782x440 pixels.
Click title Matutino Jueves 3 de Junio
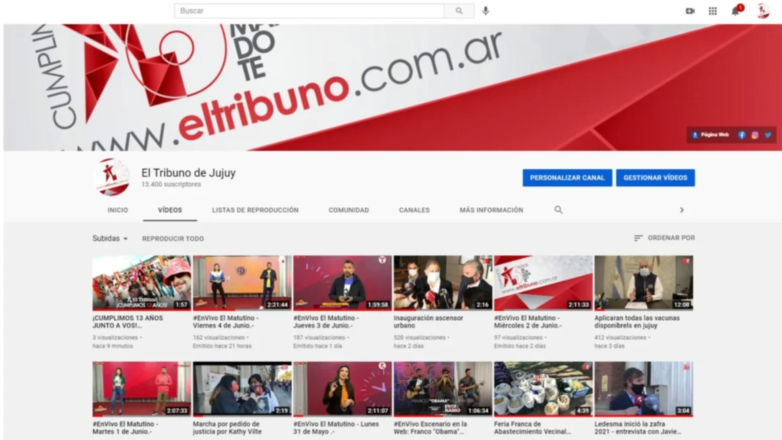[x=326, y=322]
